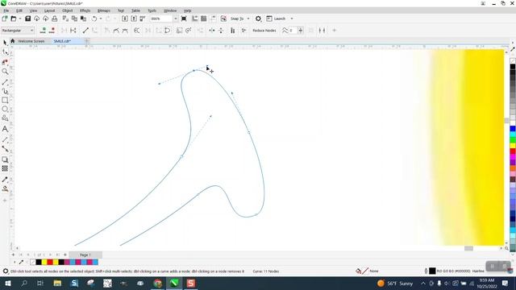Open the Object menu

click(68, 10)
